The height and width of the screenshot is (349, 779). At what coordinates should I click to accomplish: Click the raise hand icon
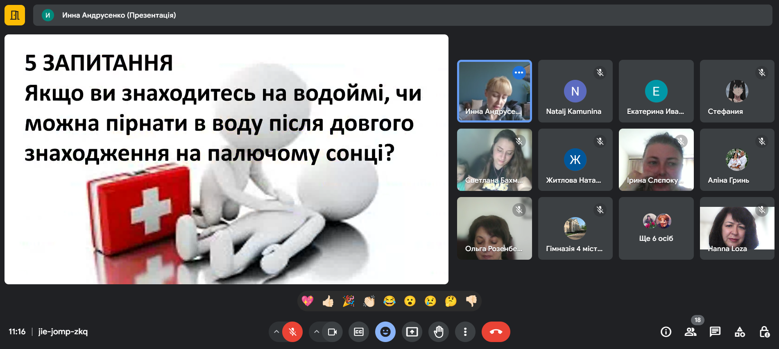(439, 332)
